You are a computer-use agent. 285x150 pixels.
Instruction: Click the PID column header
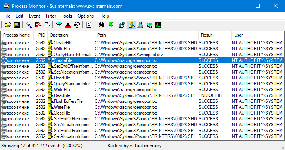pyautogui.click(x=41, y=35)
